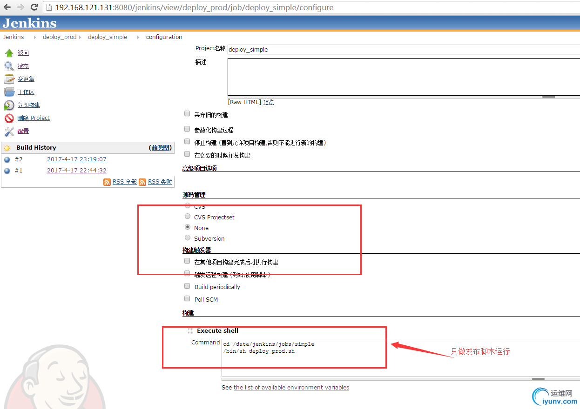Screen dimensions: 580x409
Task: Reload the page with refresh icon
Action: pyautogui.click(x=34, y=7)
